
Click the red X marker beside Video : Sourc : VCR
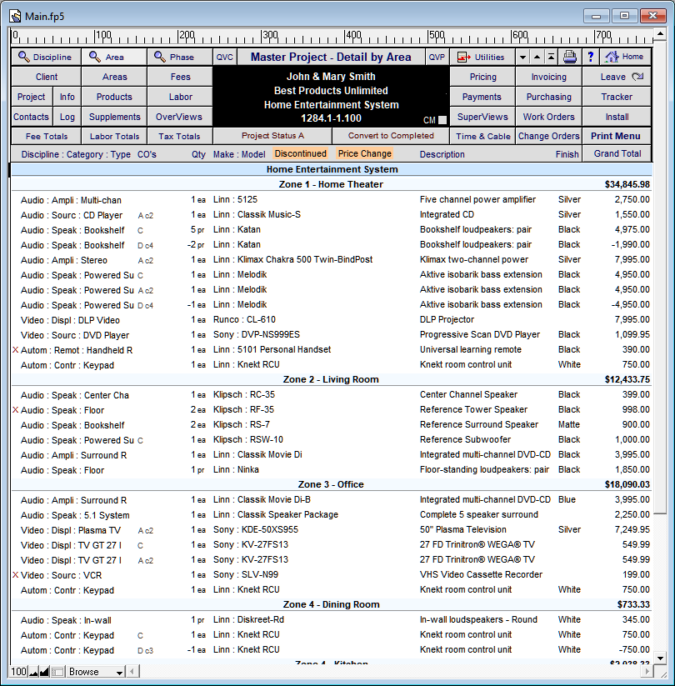point(15,575)
